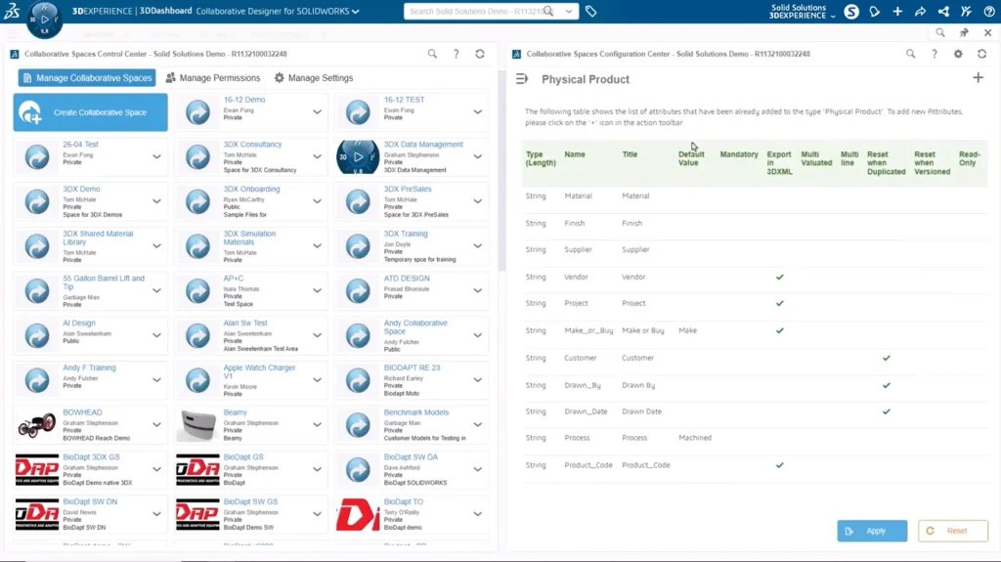Click the notification bubble icon in top bar
The height and width of the screenshot is (562, 1001).
pos(875,12)
